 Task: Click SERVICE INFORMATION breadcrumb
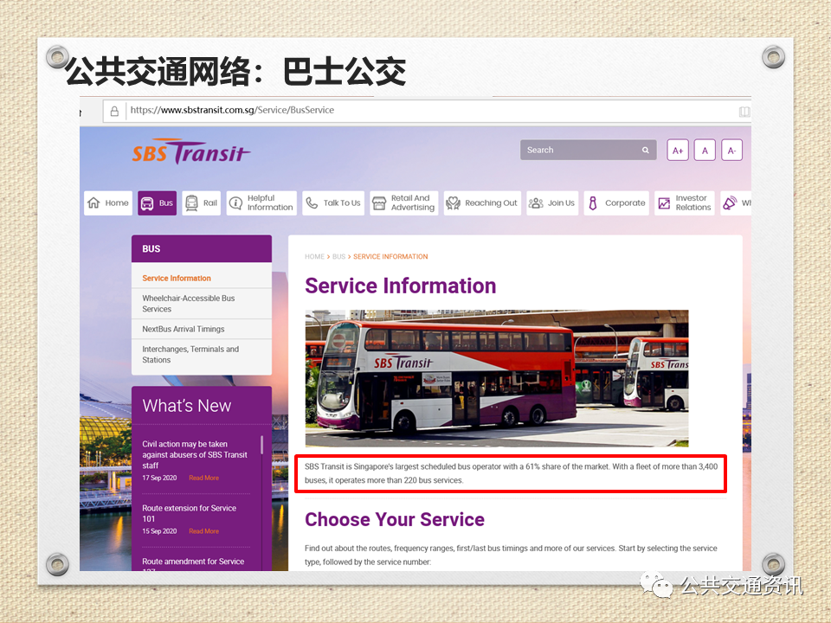[x=390, y=256]
